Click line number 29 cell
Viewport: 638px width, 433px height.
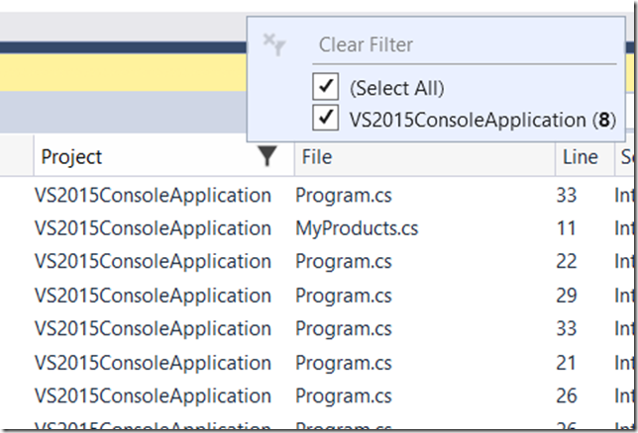click(x=567, y=296)
